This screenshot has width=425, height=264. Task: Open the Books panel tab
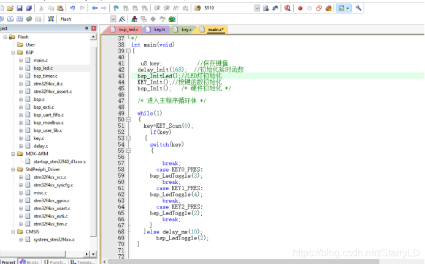[x=29, y=262]
